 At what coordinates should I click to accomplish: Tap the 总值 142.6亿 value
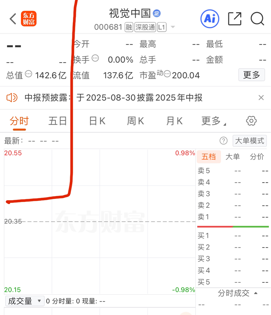51,76
